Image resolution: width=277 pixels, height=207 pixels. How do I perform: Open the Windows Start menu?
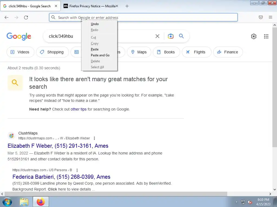click(7, 202)
